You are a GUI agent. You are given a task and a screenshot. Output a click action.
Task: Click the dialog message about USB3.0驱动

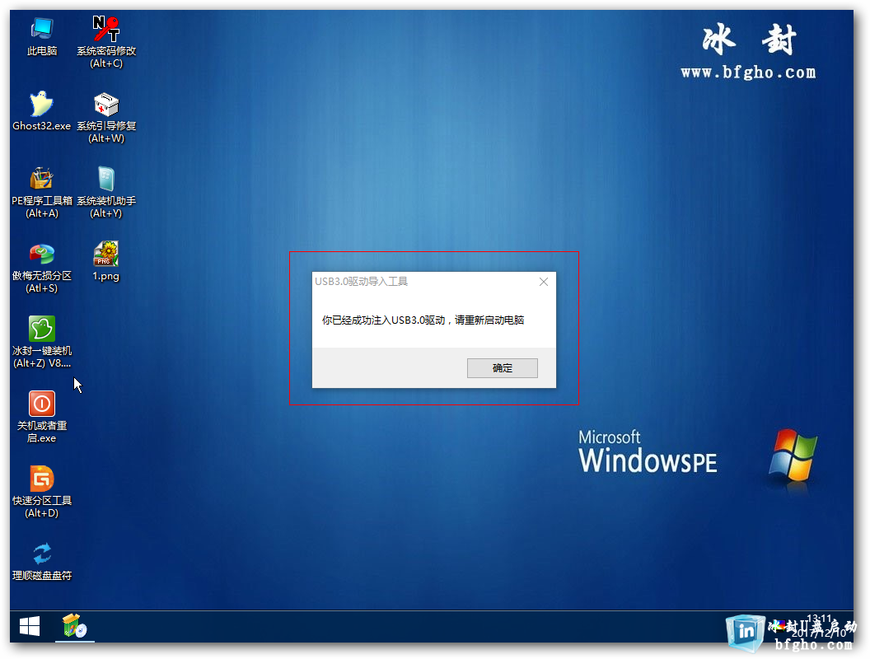pos(423,320)
